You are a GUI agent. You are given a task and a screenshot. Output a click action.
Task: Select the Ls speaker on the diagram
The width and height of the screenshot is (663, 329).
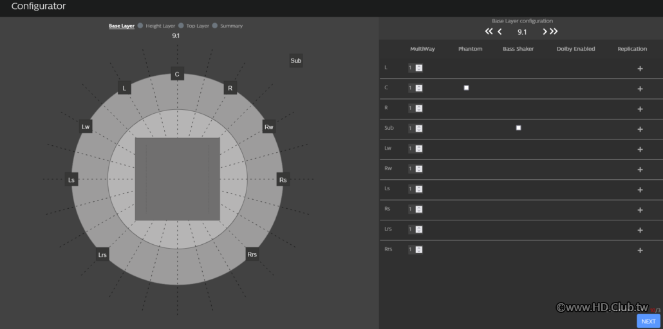71,179
